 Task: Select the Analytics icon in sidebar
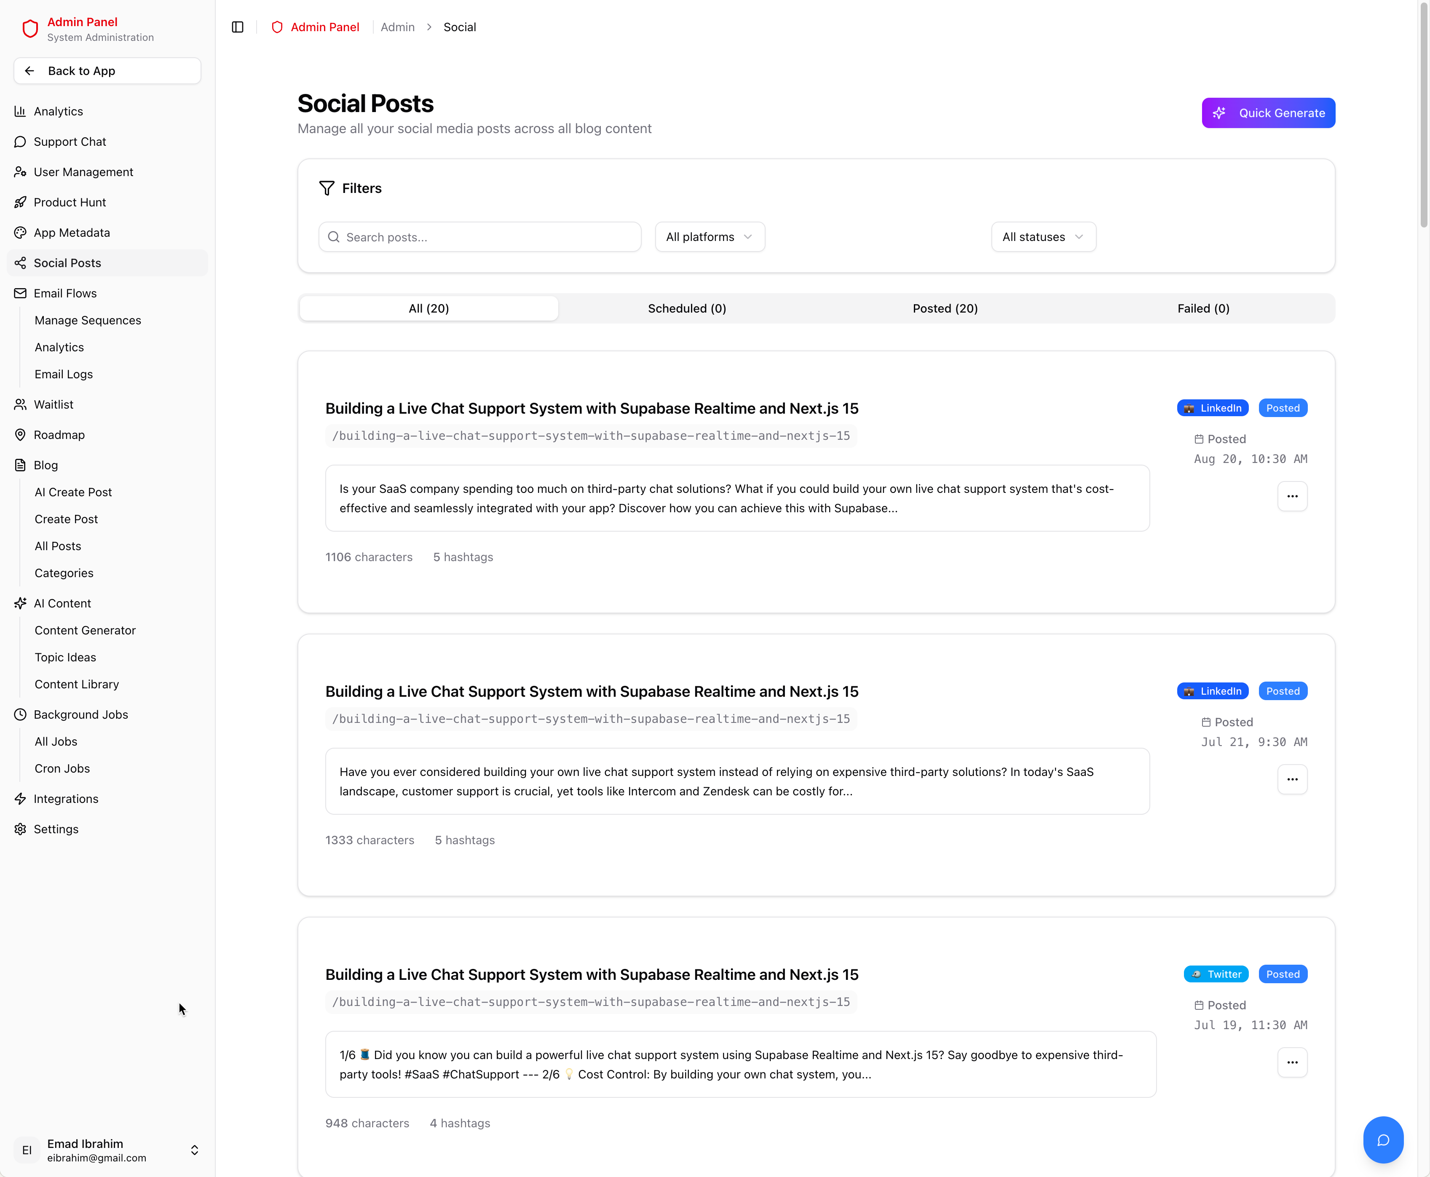20,111
